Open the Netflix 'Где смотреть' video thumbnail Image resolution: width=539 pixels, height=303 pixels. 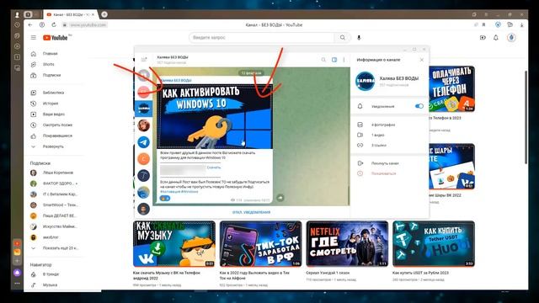point(347,243)
